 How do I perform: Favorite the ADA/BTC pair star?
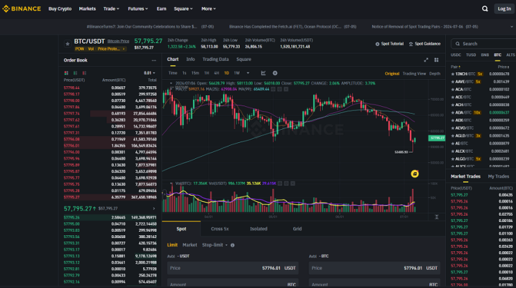[453, 112]
